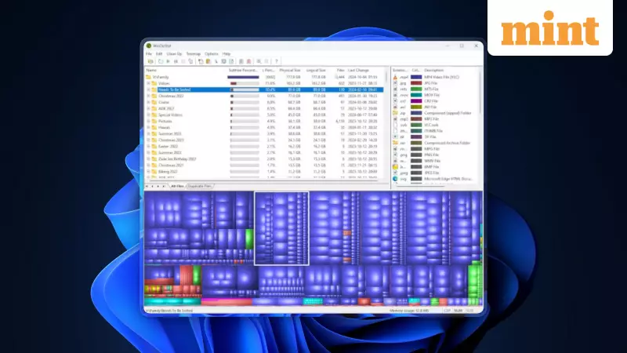This screenshot has width=627, height=353.
Task: Sort by the Physical Size column header
Action: tap(291, 70)
